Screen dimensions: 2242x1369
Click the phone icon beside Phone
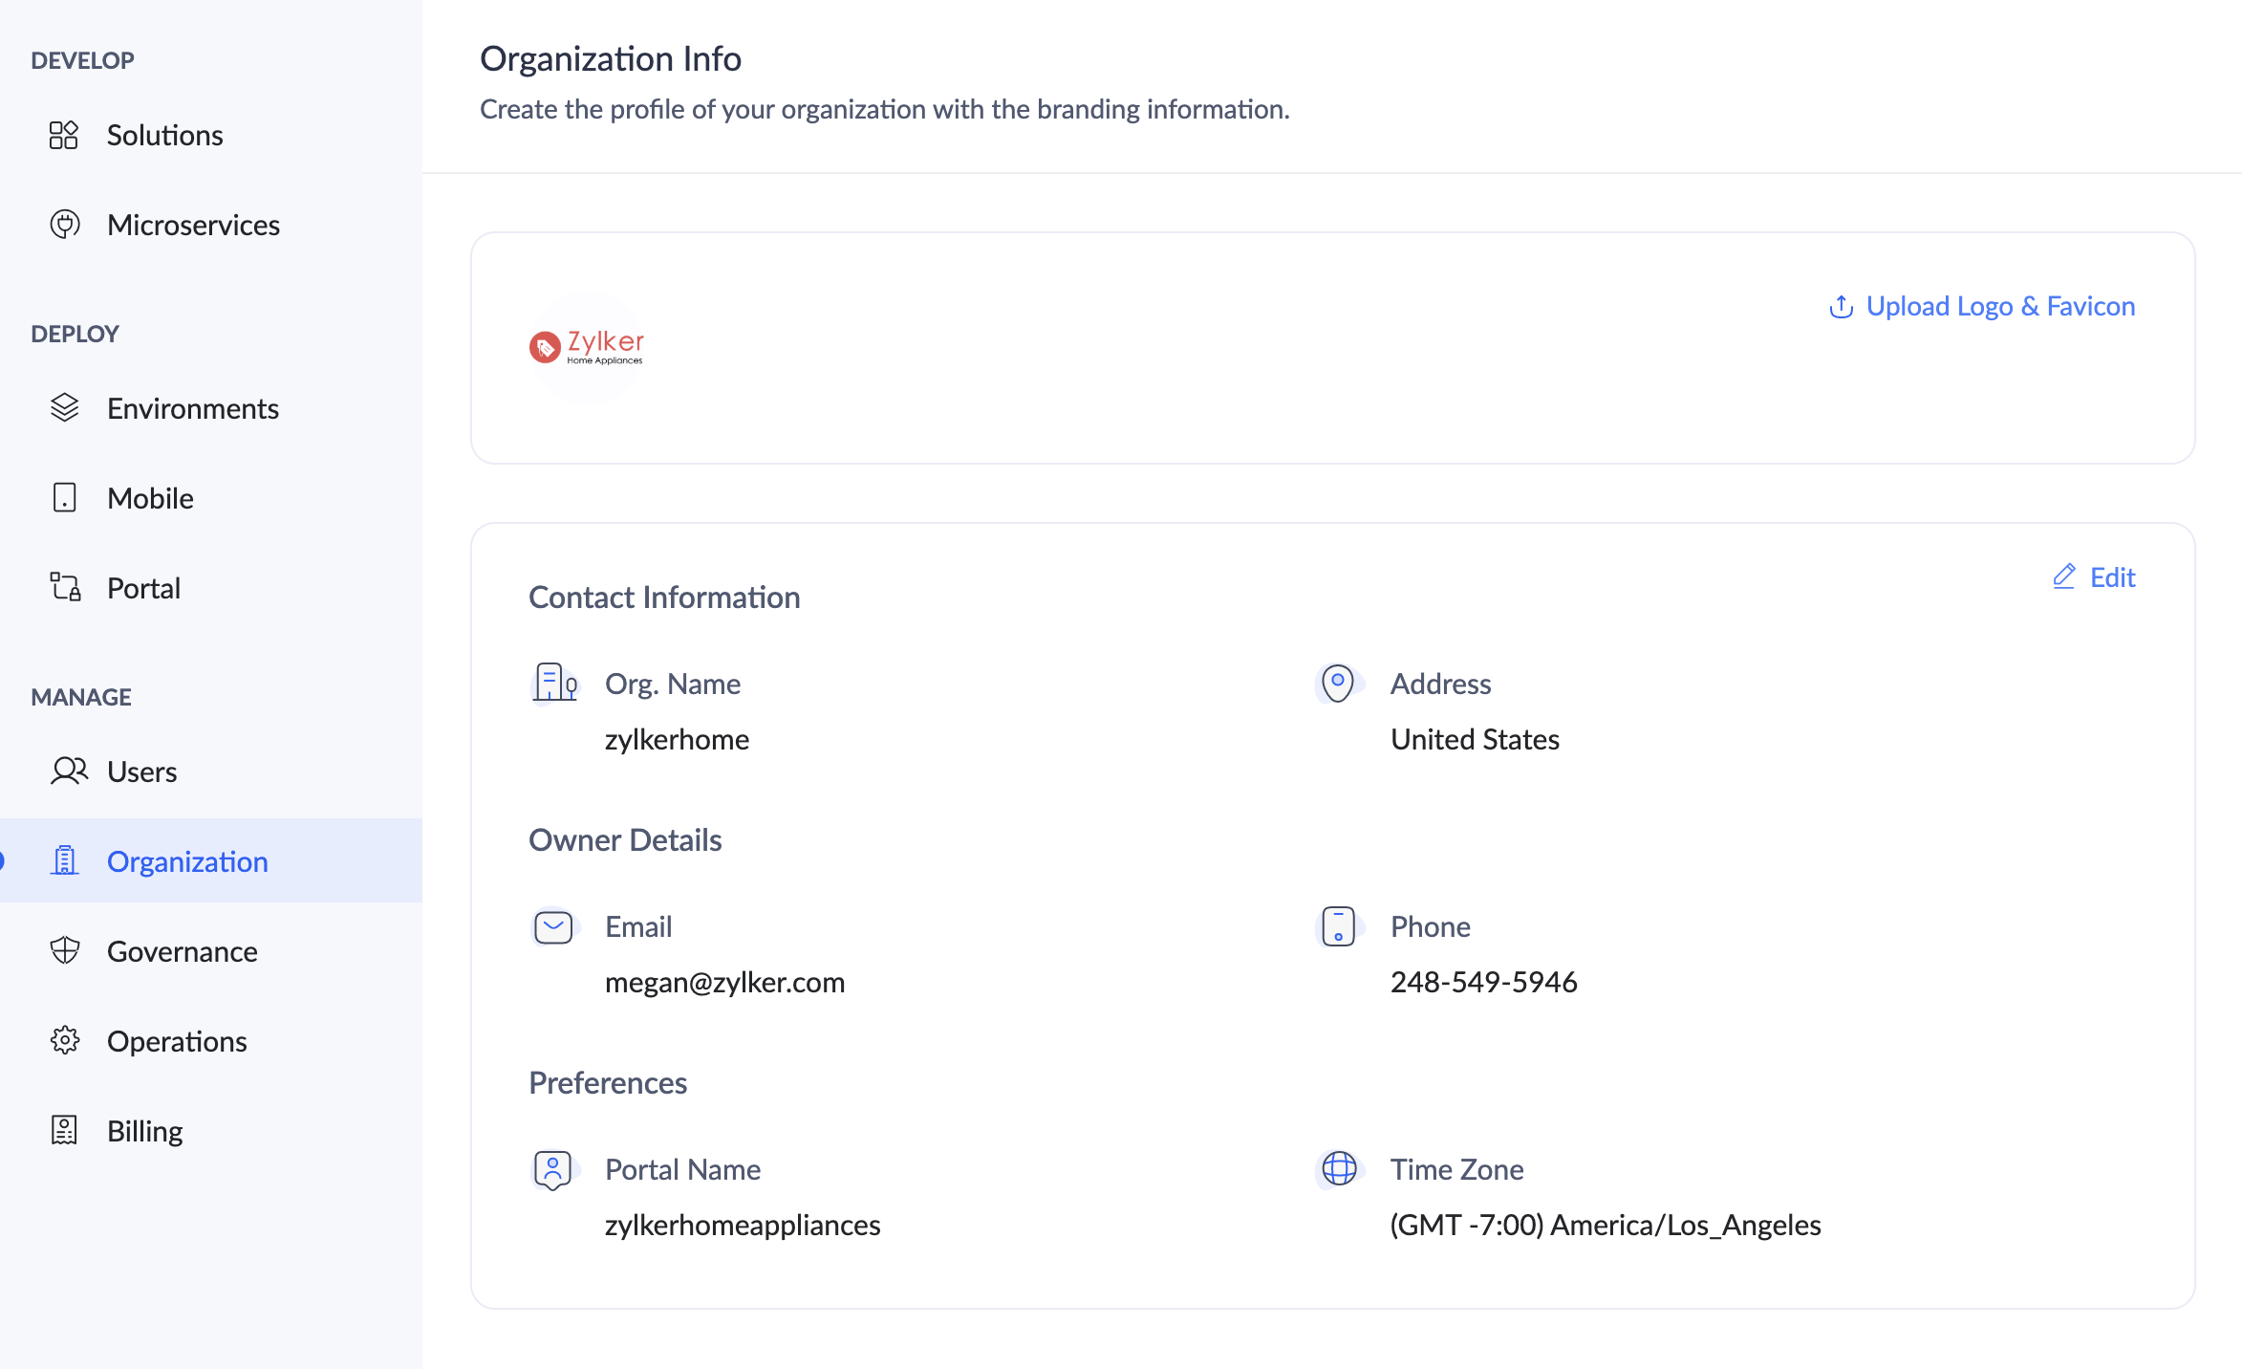[1338, 925]
